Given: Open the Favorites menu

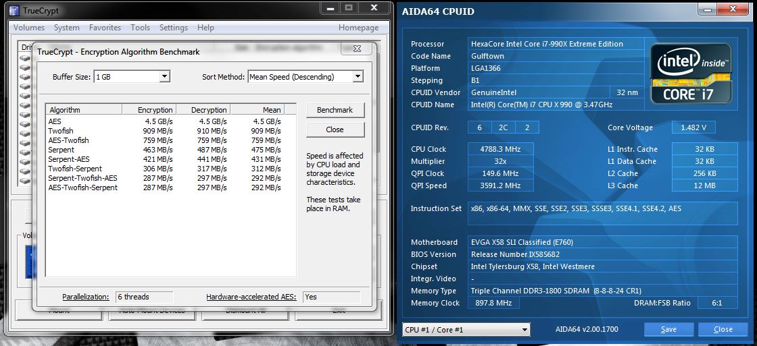Looking at the screenshot, I should (105, 28).
